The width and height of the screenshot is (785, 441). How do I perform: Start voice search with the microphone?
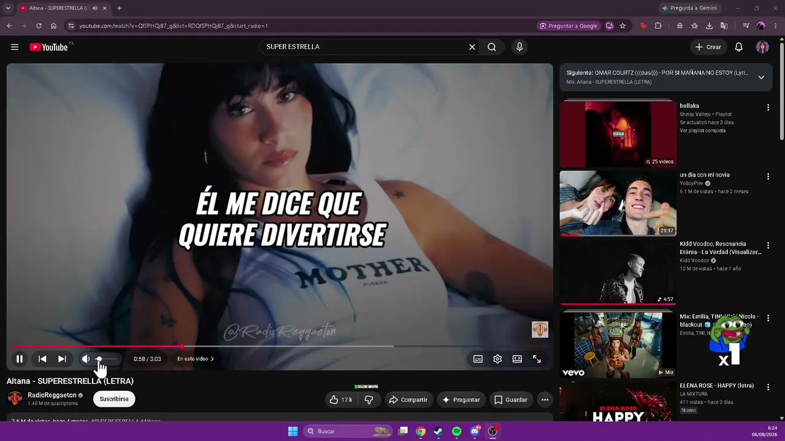click(x=519, y=47)
